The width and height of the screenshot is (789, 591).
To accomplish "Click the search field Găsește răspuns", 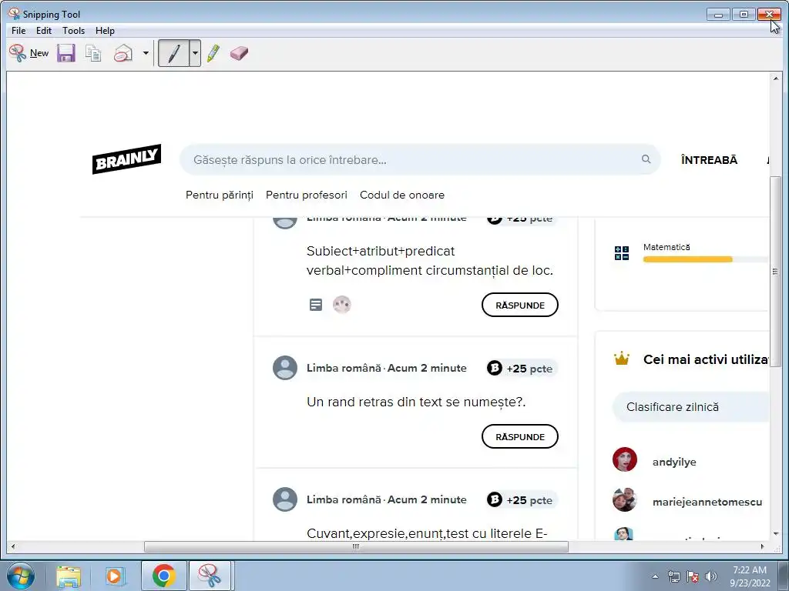I will [x=420, y=160].
